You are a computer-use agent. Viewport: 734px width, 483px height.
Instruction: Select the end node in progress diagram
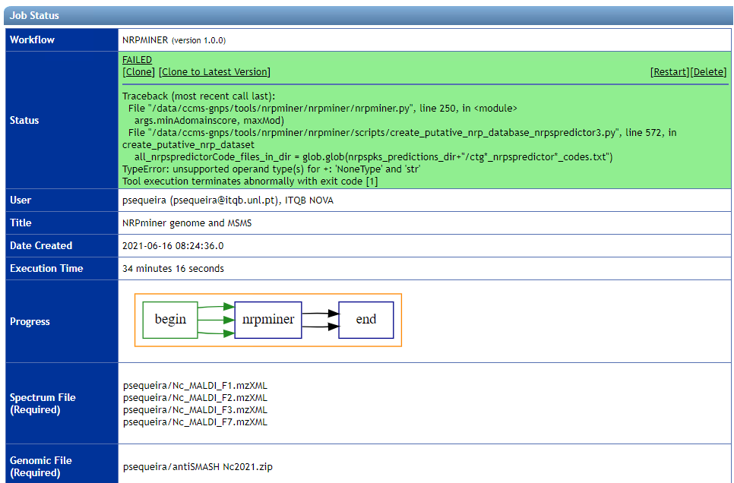coord(366,320)
